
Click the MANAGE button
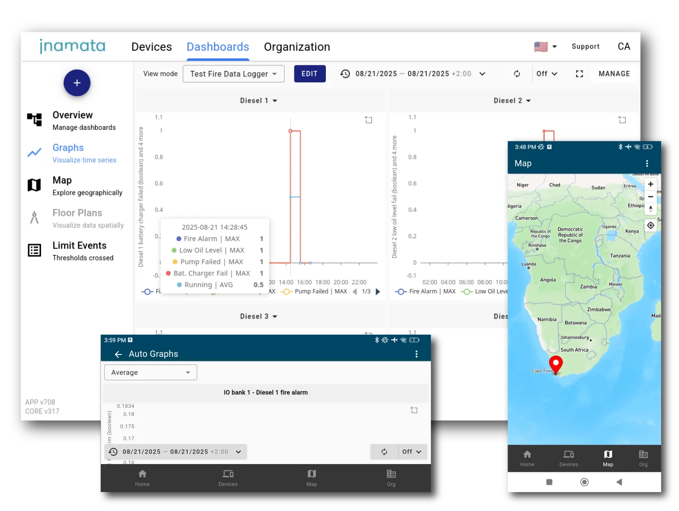tap(614, 74)
